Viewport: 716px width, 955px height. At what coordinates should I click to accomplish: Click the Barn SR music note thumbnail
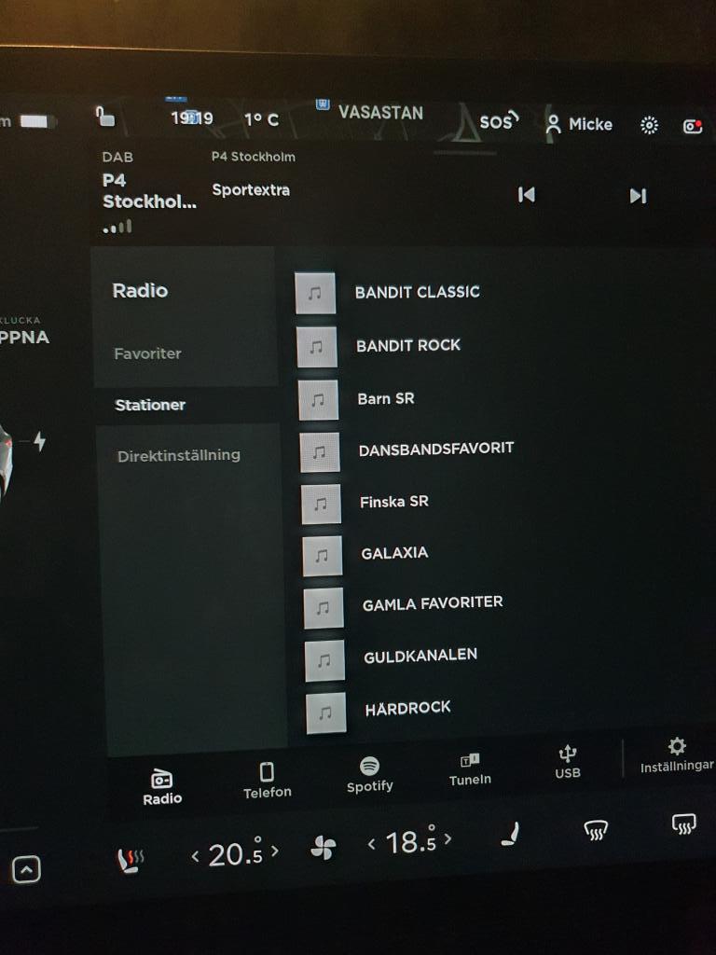coord(318,400)
